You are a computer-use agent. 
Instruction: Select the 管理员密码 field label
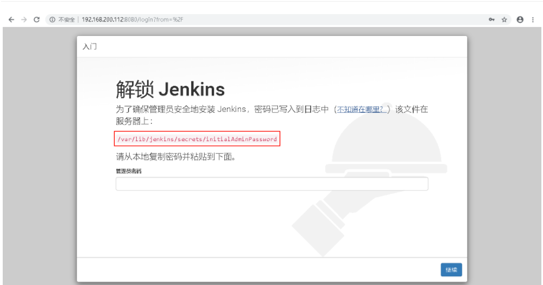129,171
